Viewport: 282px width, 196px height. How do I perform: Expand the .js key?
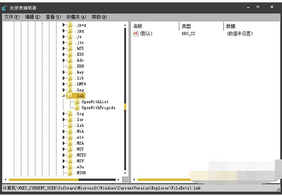[64, 37]
